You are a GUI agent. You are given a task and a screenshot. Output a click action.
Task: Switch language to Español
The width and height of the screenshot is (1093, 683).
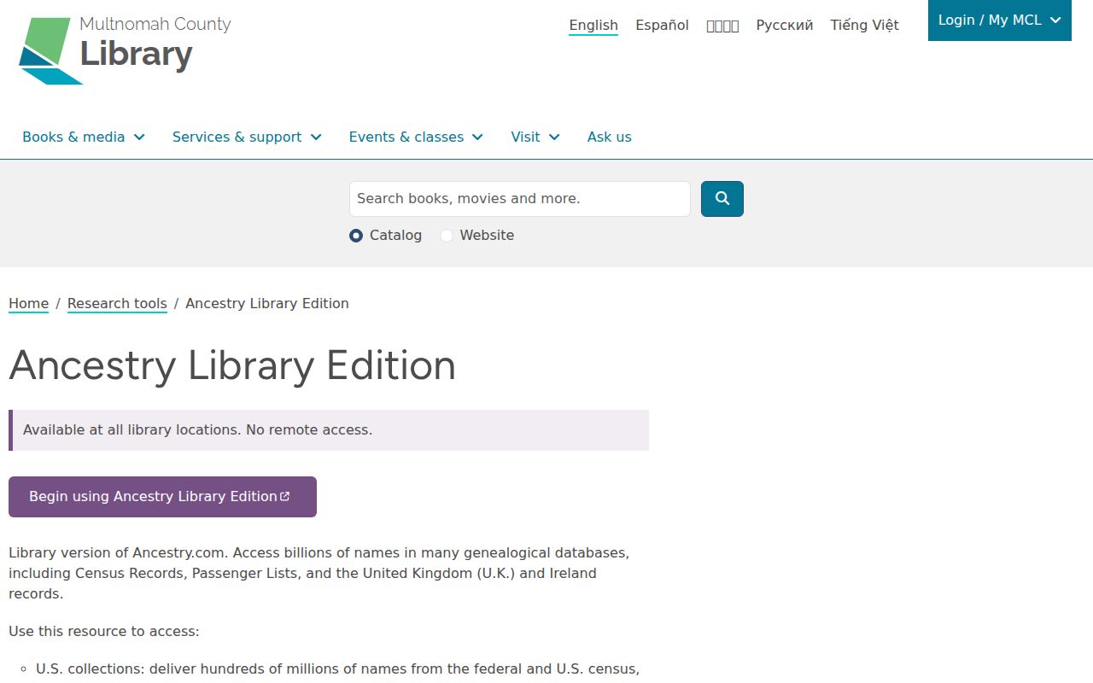(x=662, y=26)
